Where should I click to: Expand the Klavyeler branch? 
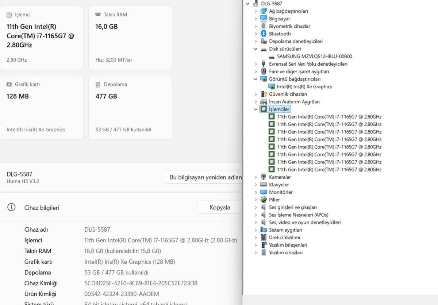[256, 185]
